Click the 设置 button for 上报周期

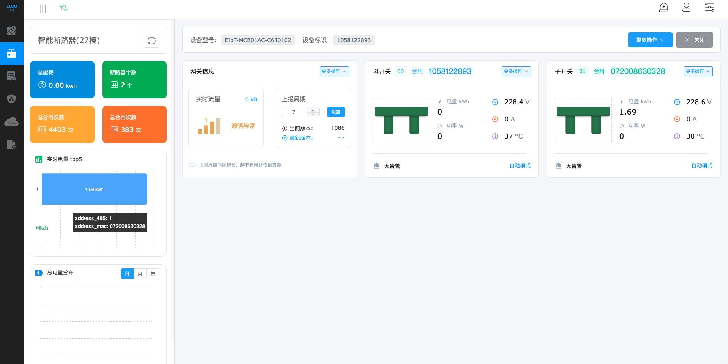(x=336, y=112)
